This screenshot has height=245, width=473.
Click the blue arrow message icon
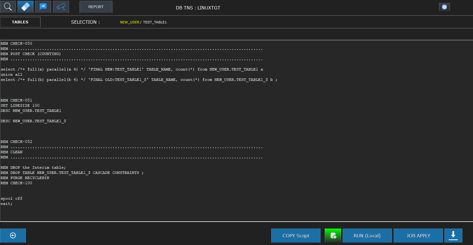point(43,6)
